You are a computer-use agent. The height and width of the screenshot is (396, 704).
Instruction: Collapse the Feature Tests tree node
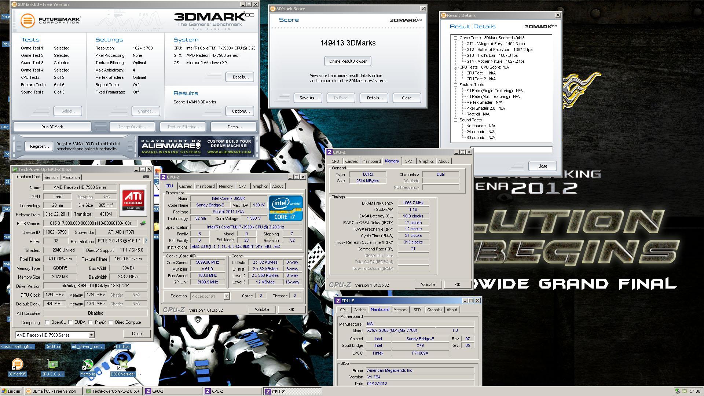[455, 85]
